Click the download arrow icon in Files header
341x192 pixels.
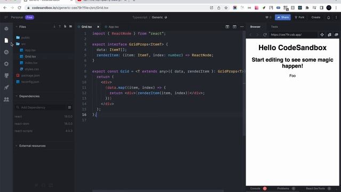[x=54, y=27]
